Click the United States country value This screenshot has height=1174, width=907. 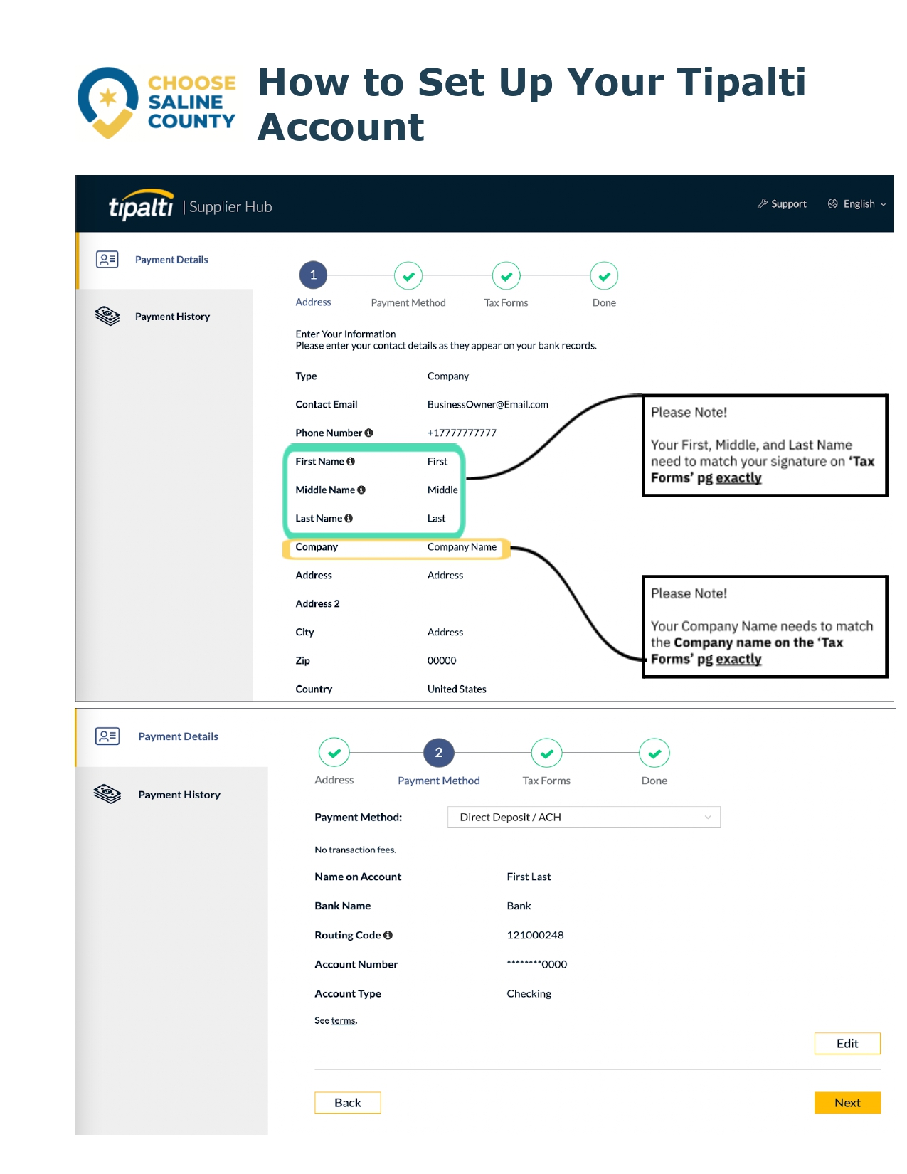click(x=457, y=689)
